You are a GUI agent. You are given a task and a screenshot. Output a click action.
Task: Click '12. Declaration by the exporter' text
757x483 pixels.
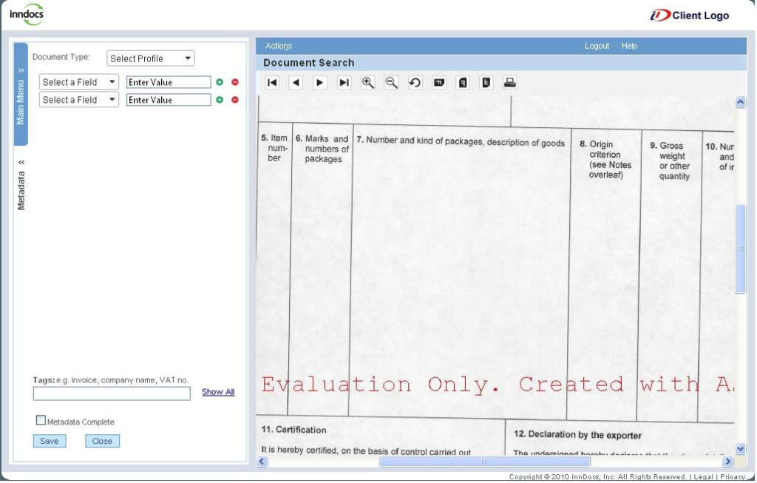coord(577,435)
